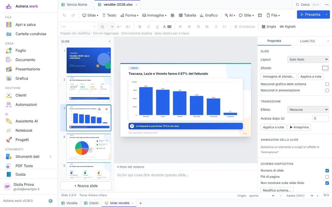This screenshot has height=207, width=332.
Task: Open the three-dot more menu
Action: (327, 5)
